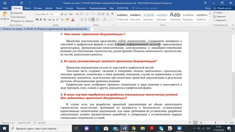Open the numbered list dropdown
The width and height of the screenshot is (235, 132).
90,14
